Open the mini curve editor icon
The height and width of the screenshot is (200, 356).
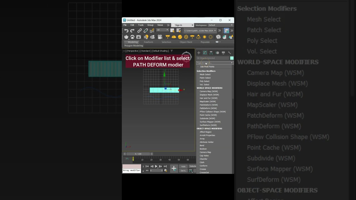tap(127, 159)
